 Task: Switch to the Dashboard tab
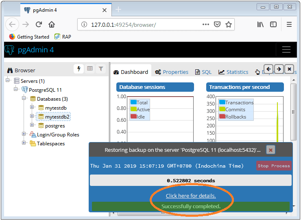click(x=131, y=72)
